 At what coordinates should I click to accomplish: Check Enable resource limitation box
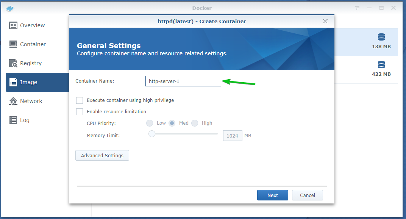[80, 112]
